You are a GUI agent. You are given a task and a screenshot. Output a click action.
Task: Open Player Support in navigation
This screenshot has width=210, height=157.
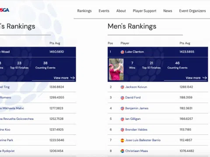tap(144, 11)
